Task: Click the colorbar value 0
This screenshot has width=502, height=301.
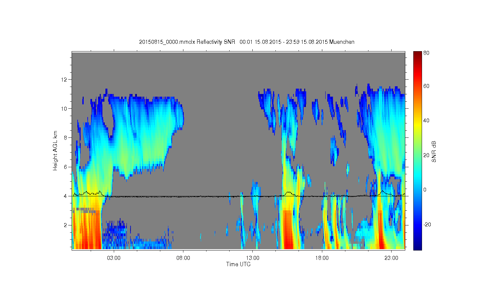Action: [x=425, y=190]
